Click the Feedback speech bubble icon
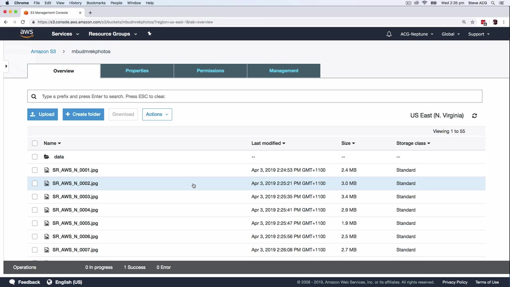The height and width of the screenshot is (287, 510). 12,282
